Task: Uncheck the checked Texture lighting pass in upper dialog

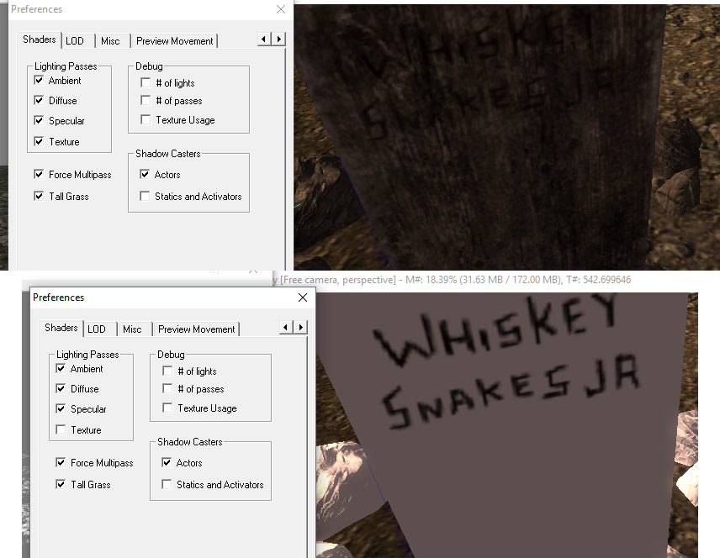Action: [x=39, y=141]
